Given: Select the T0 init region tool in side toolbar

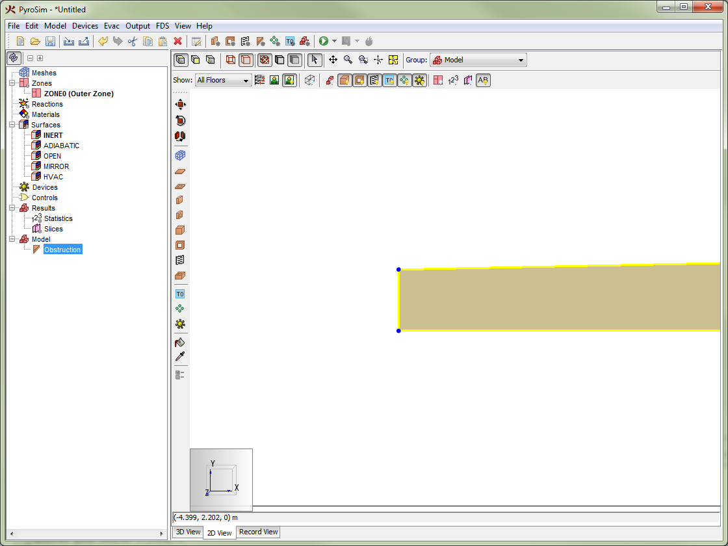Looking at the screenshot, I should [180, 294].
